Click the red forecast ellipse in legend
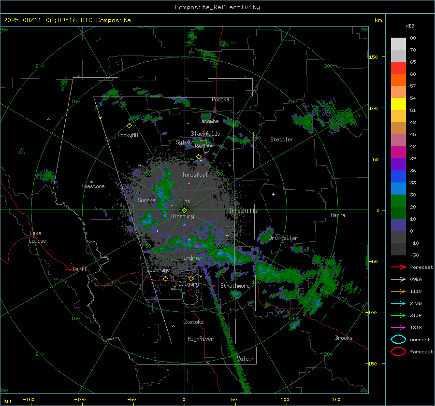The width and height of the screenshot is (435, 406). click(x=398, y=351)
